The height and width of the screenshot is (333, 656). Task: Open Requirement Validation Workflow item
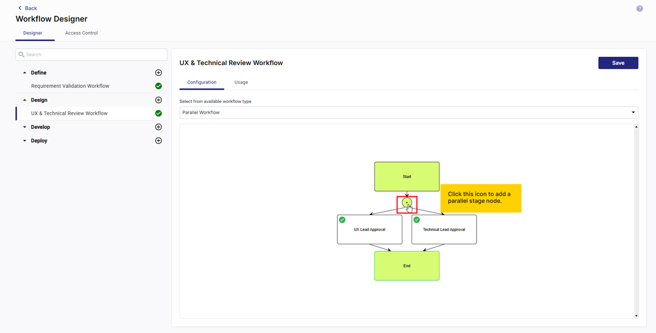[70, 86]
